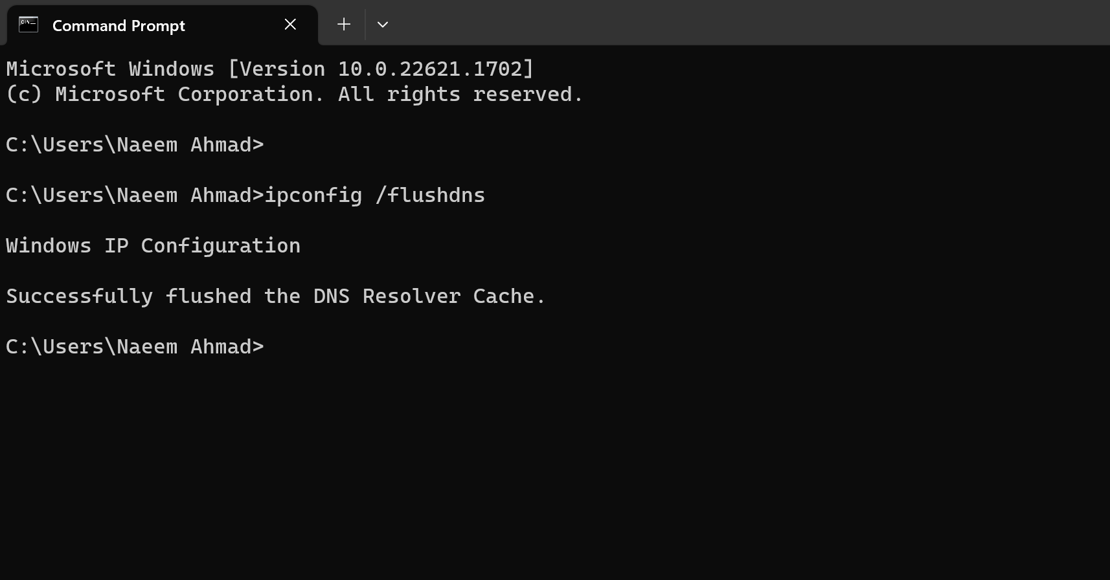This screenshot has height=580, width=1110.
Task: Click the '/flushdns' argument text
Action: [x=430, y=195]
